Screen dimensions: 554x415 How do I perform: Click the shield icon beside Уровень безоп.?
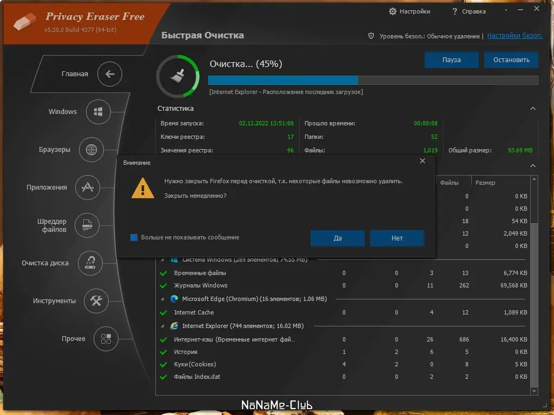pos(371,36)
